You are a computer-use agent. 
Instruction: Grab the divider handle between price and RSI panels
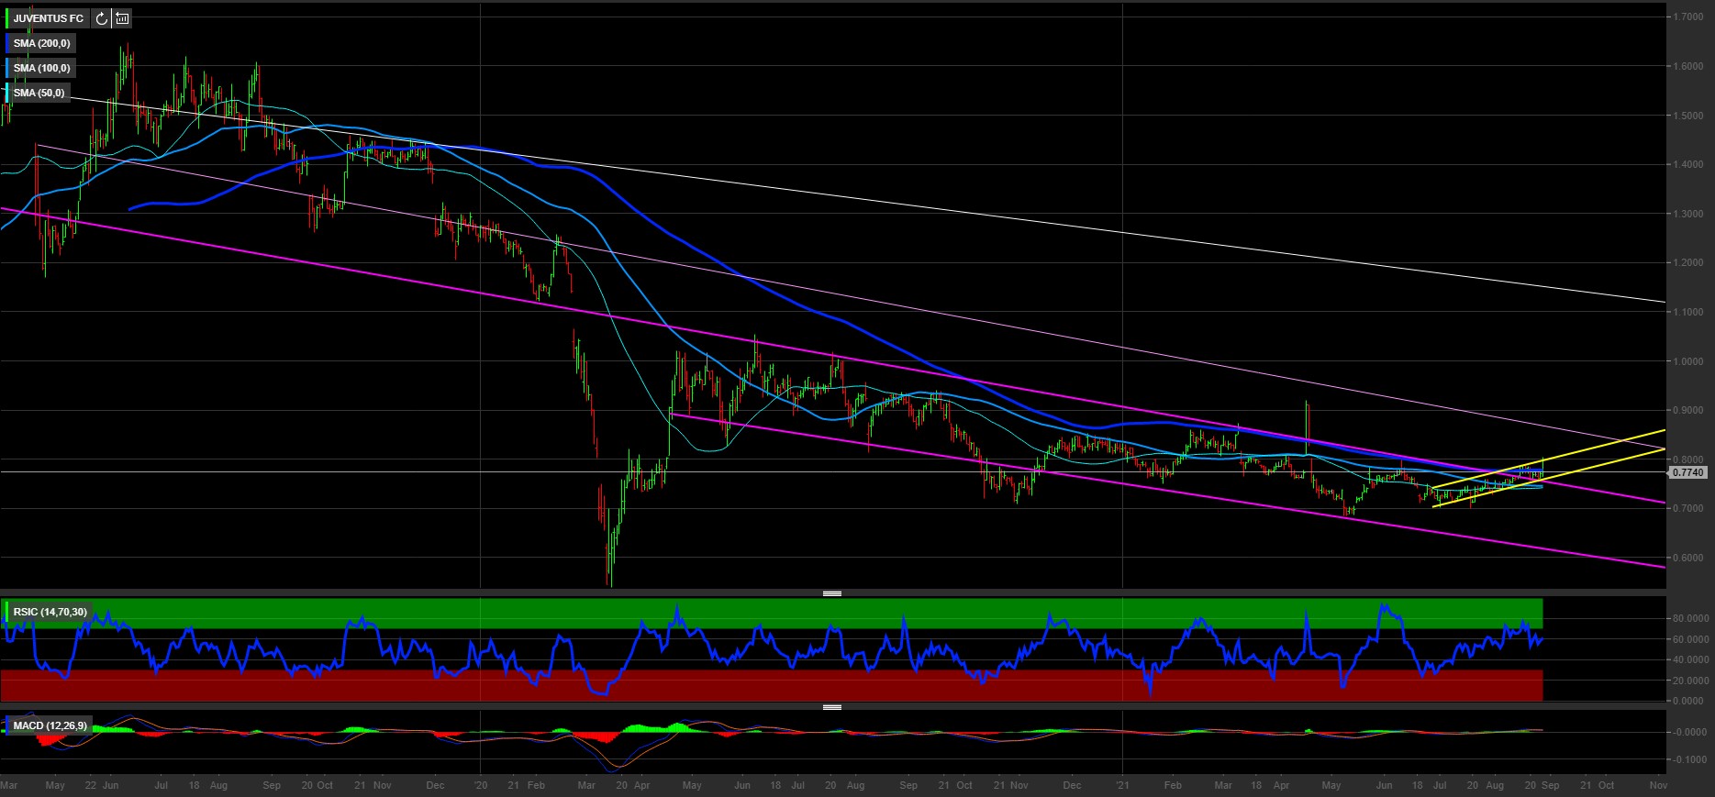[832, 593]
